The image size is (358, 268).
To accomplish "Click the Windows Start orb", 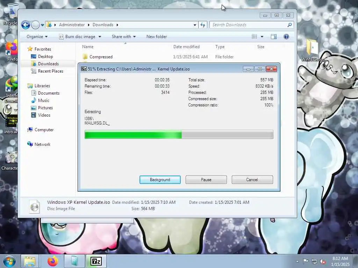I will [x=9, y=261].
